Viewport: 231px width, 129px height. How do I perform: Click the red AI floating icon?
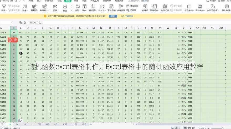click(10, 40)
